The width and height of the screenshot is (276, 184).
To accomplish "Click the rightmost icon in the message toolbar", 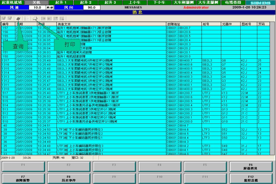I will tap(62, 18).
